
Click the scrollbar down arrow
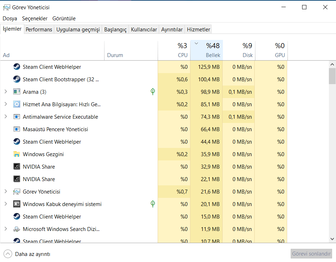pos(332,239)
